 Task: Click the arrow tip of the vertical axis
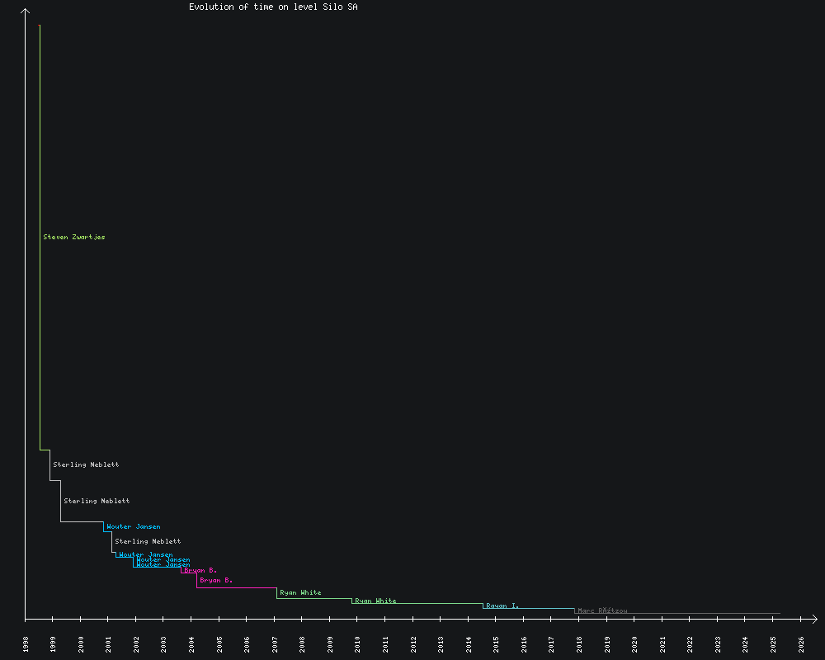(26, 10)
